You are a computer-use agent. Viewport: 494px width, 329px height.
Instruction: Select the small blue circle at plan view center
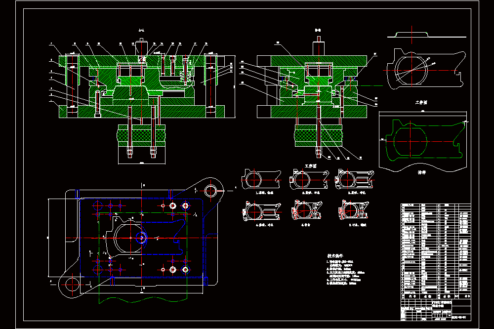click(x=141, y=238)
